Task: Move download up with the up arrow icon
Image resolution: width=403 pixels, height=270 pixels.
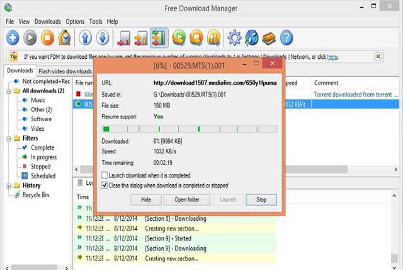Action: (86, 38)
